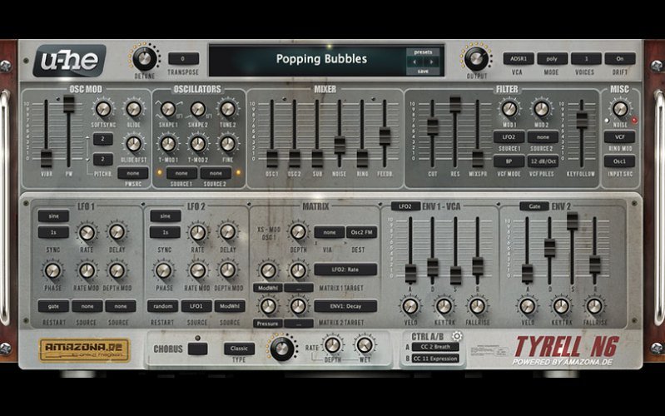
Task: Open the VCF Mode BP dropdown
Action: [509, 161]
